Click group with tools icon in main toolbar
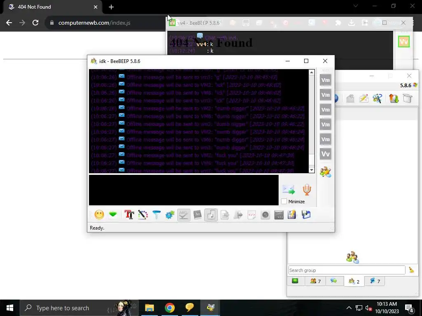Viewport: 422px width, 316px height. (x=377, y=98)
